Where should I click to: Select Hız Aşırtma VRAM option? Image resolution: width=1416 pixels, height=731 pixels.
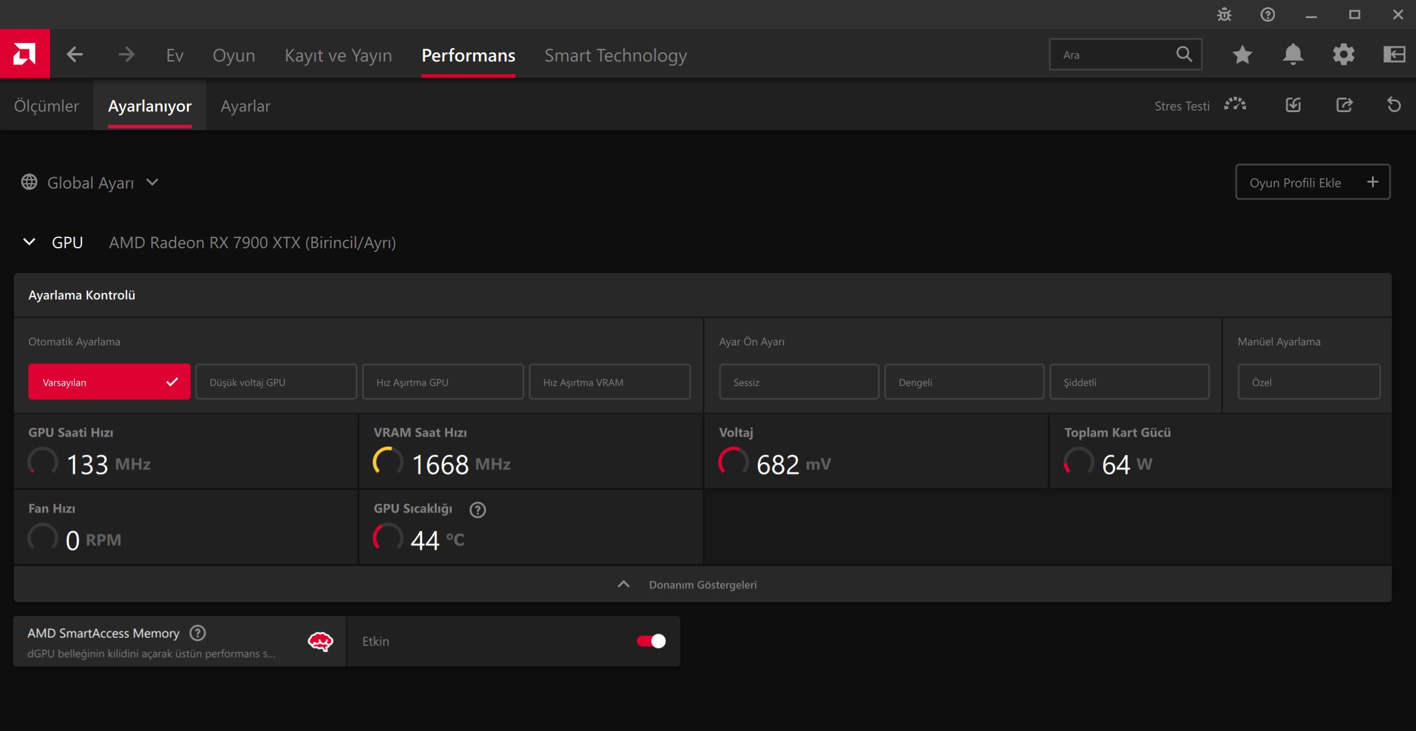click(x=610, y=381)
